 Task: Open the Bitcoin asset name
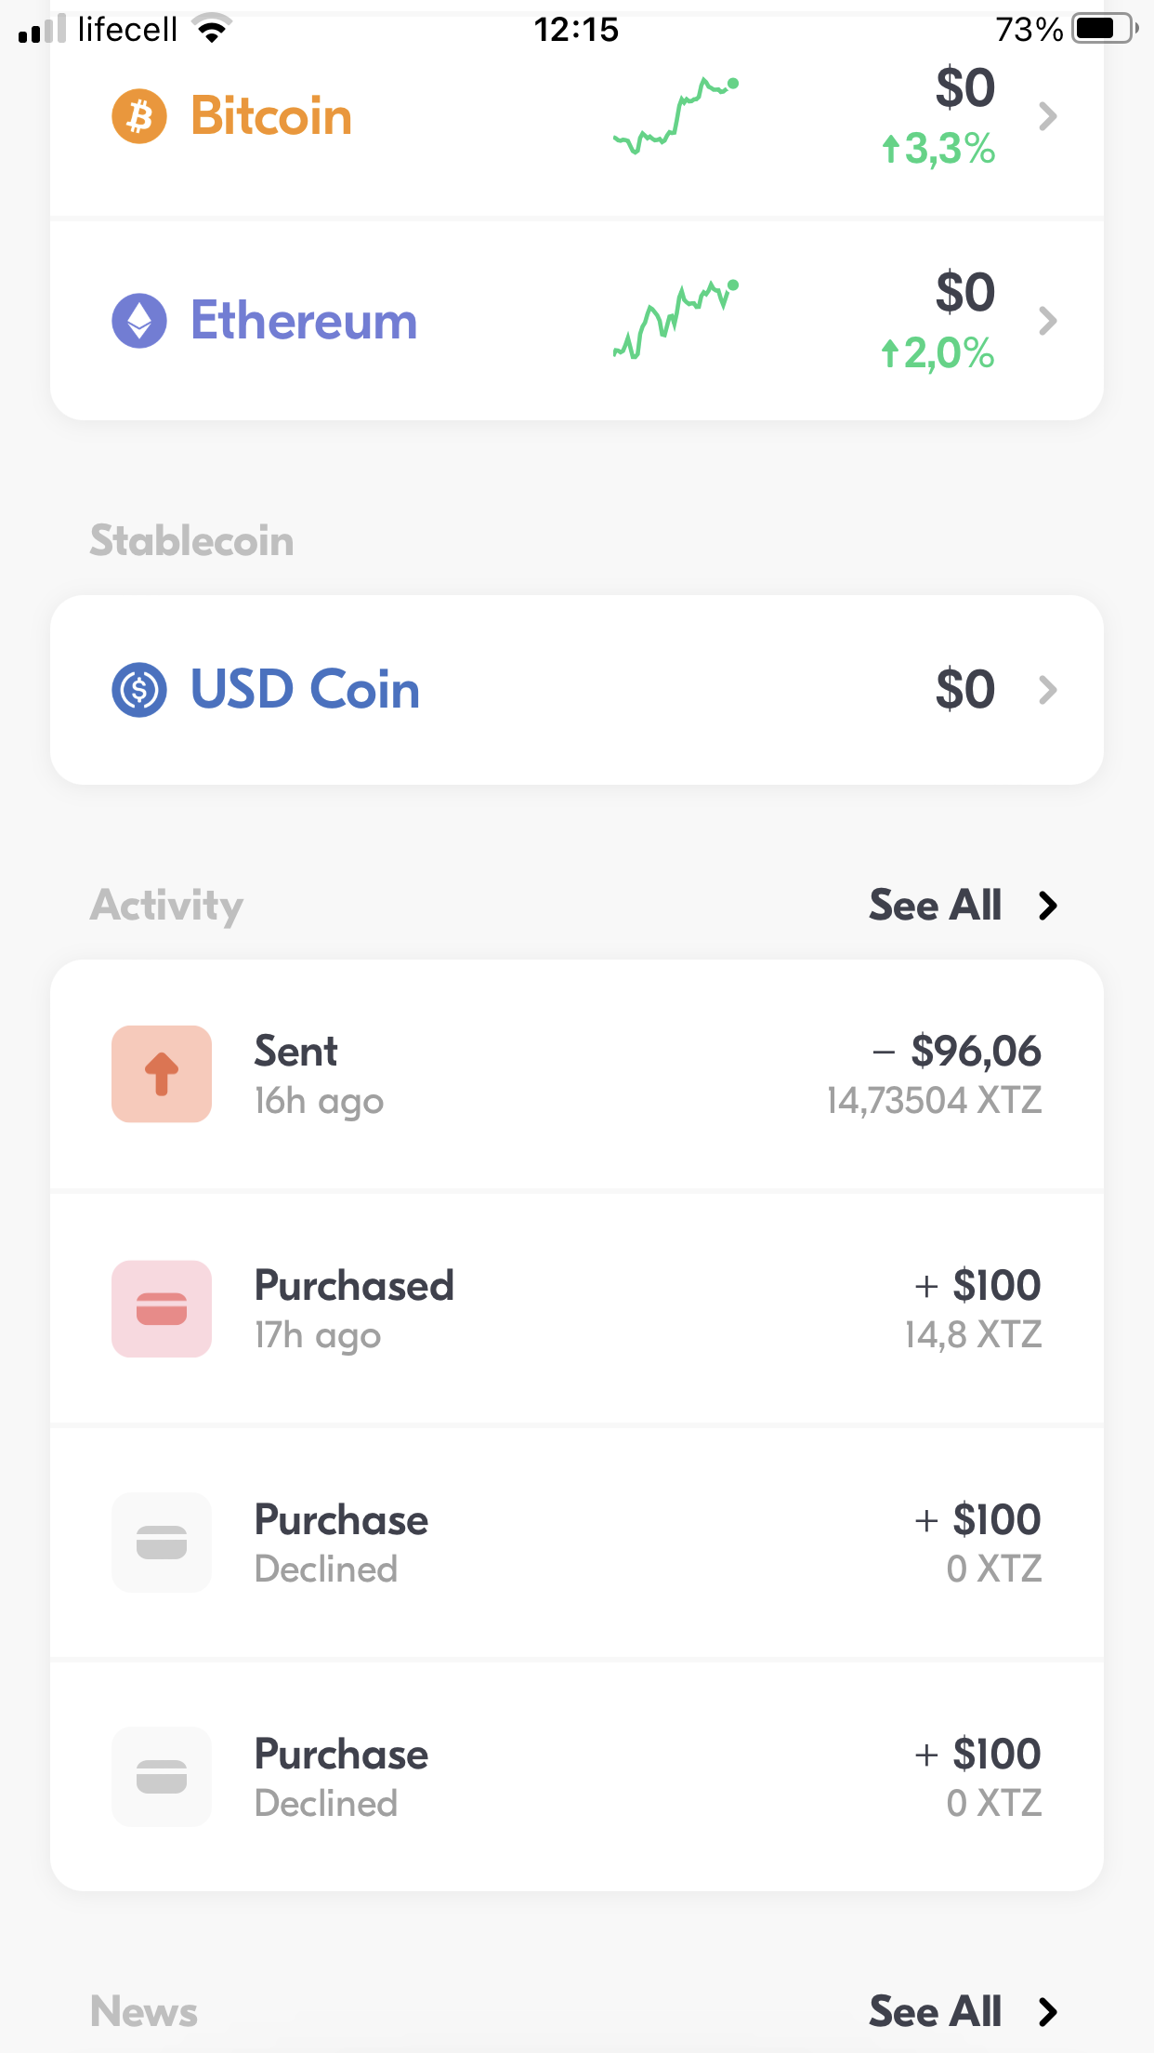pyautogui.click(x=271, y=117)
